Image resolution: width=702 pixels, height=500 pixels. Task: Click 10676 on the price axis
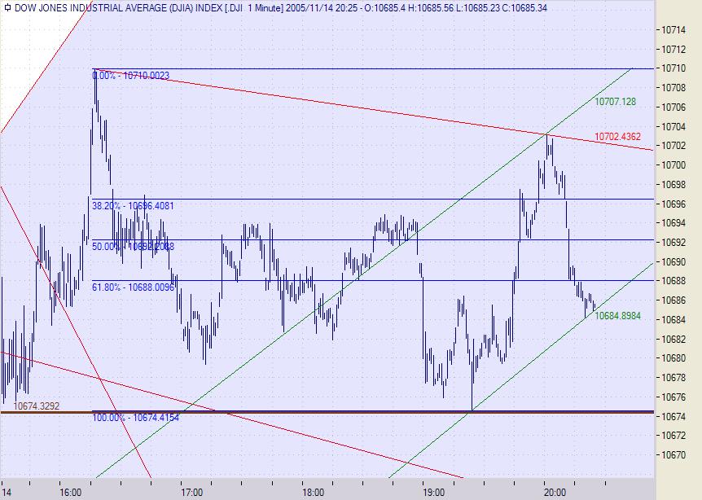(673, 397)
